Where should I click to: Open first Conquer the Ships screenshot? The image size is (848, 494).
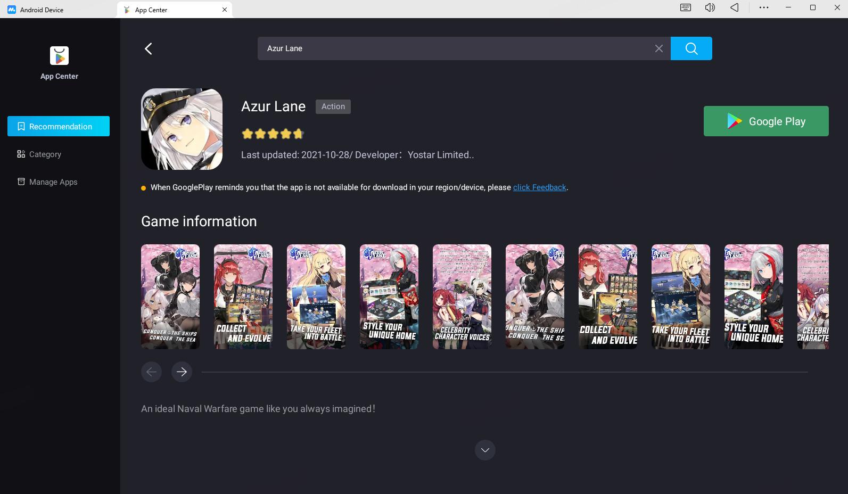(x=170, y=297)
